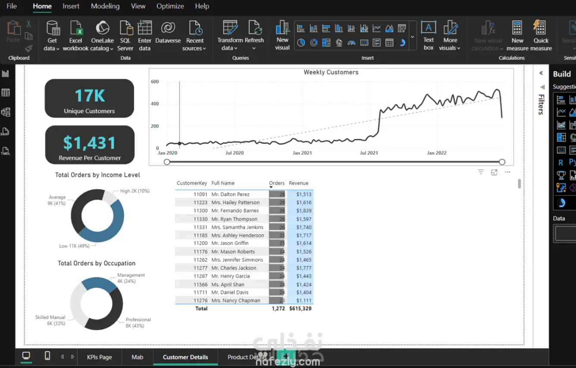
Task: Open more options ellipsis on table visual
Action: click(x=507, y=172)
